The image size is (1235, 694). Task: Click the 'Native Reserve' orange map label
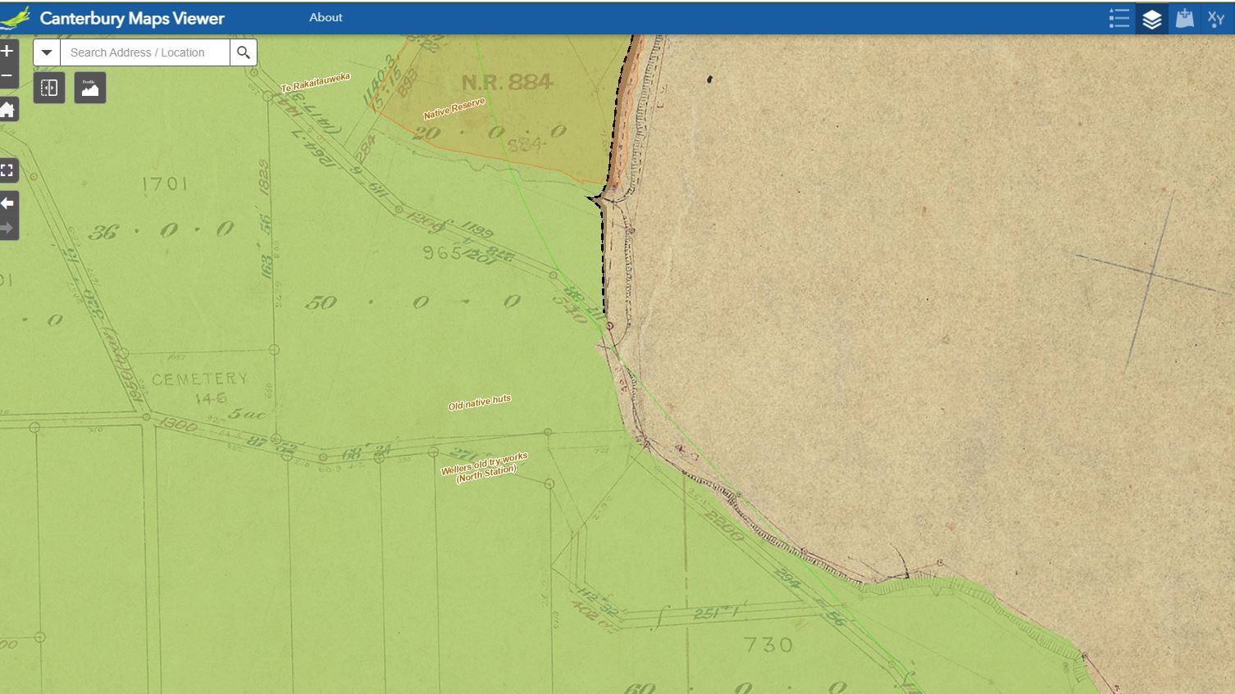point(454,108)
